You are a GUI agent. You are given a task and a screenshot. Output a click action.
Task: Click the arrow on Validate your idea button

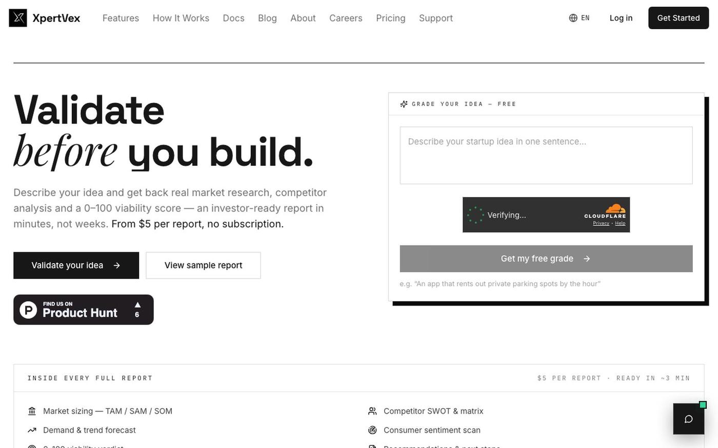pos(116,265)
